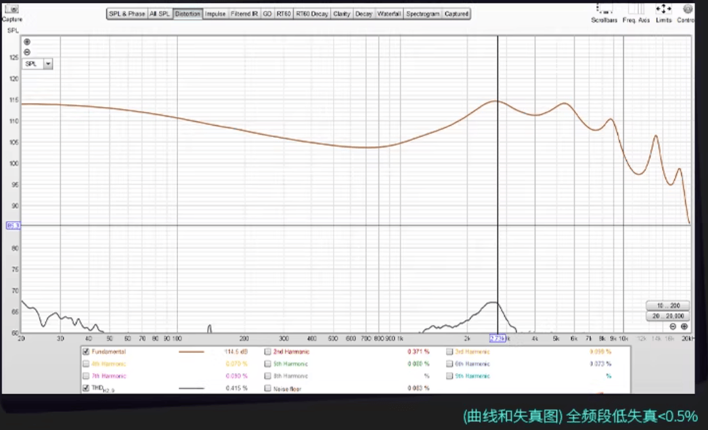Viewport: 708px width, 430px height.
Task: Uncheck the Fundamental trace checkbox
Action: coord(86,352)
